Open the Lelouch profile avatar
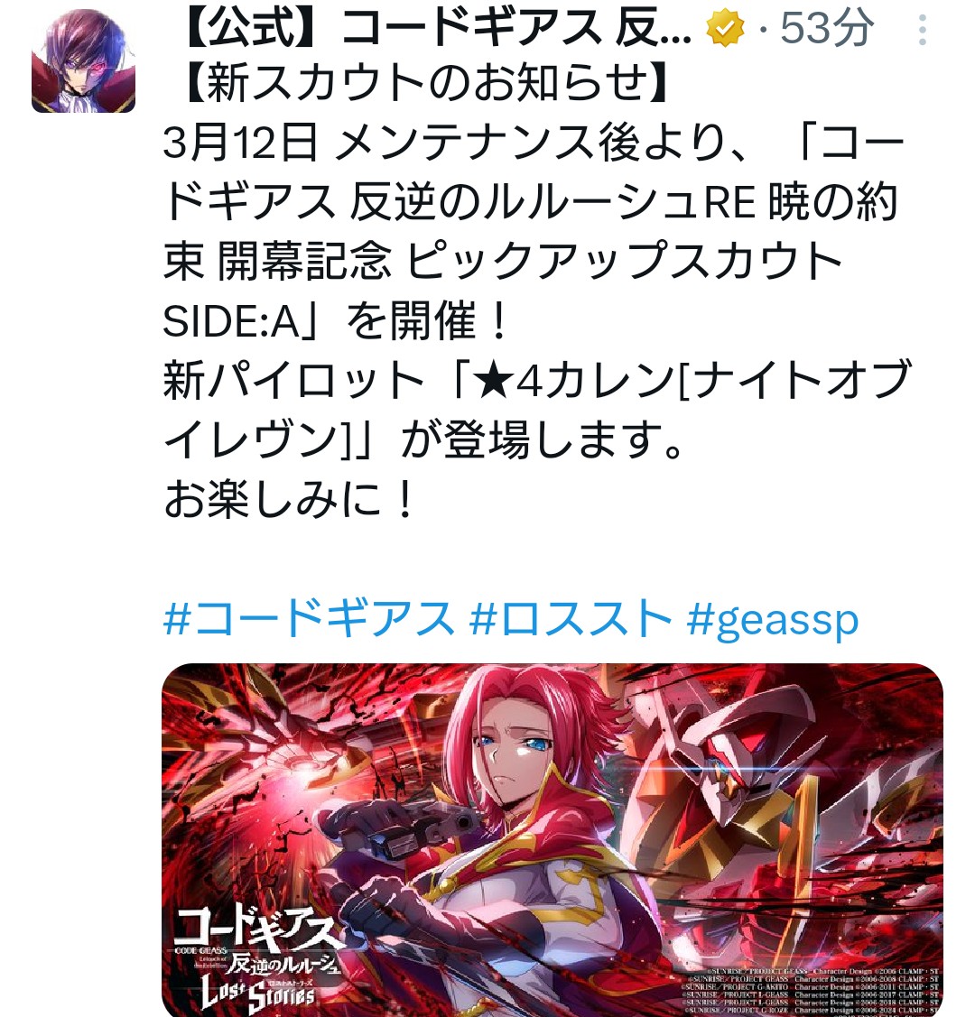Image resolution: width=975 pixels, height=1017 pixels. [83, 61]
